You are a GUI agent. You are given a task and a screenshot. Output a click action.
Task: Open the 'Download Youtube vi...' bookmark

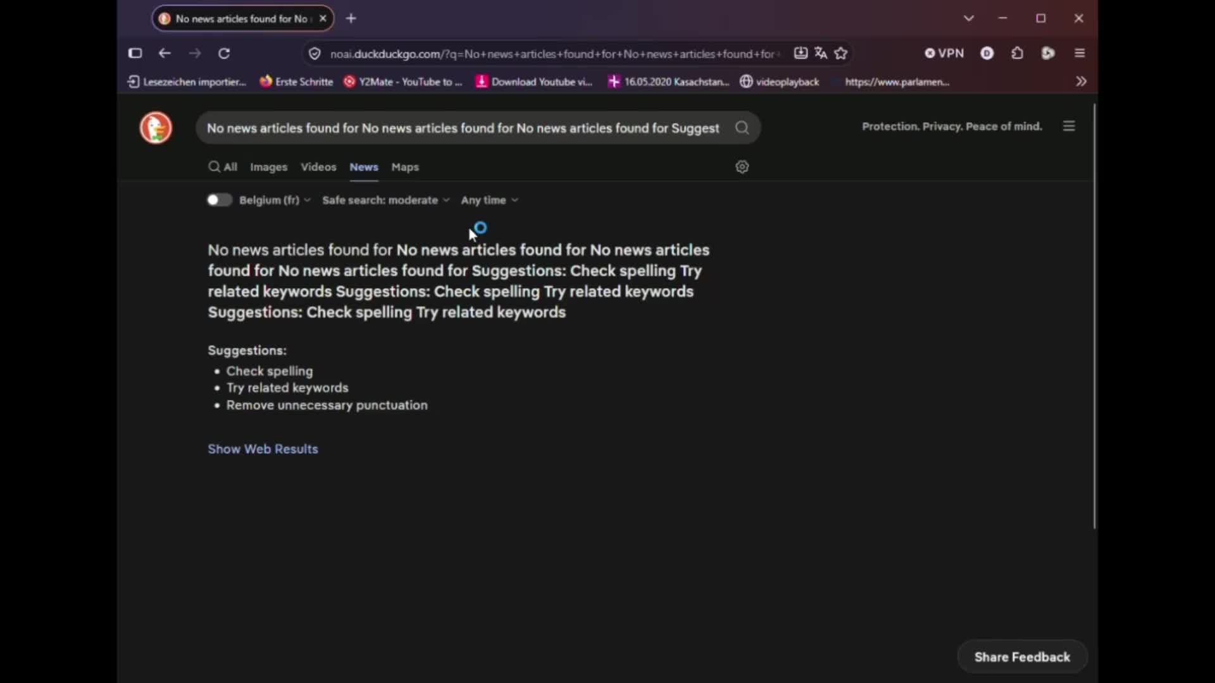pyautogui.click(x=535, y=82)
